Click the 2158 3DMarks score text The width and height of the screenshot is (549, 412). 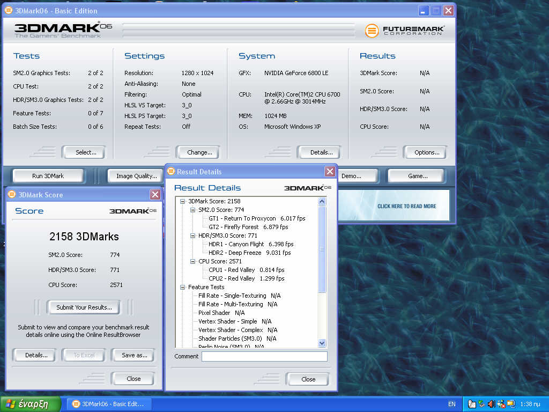coord(84,237)
